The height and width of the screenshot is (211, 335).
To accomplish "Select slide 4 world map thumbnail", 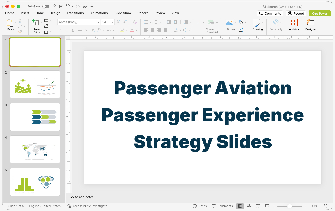I will (x=35, y=149).
